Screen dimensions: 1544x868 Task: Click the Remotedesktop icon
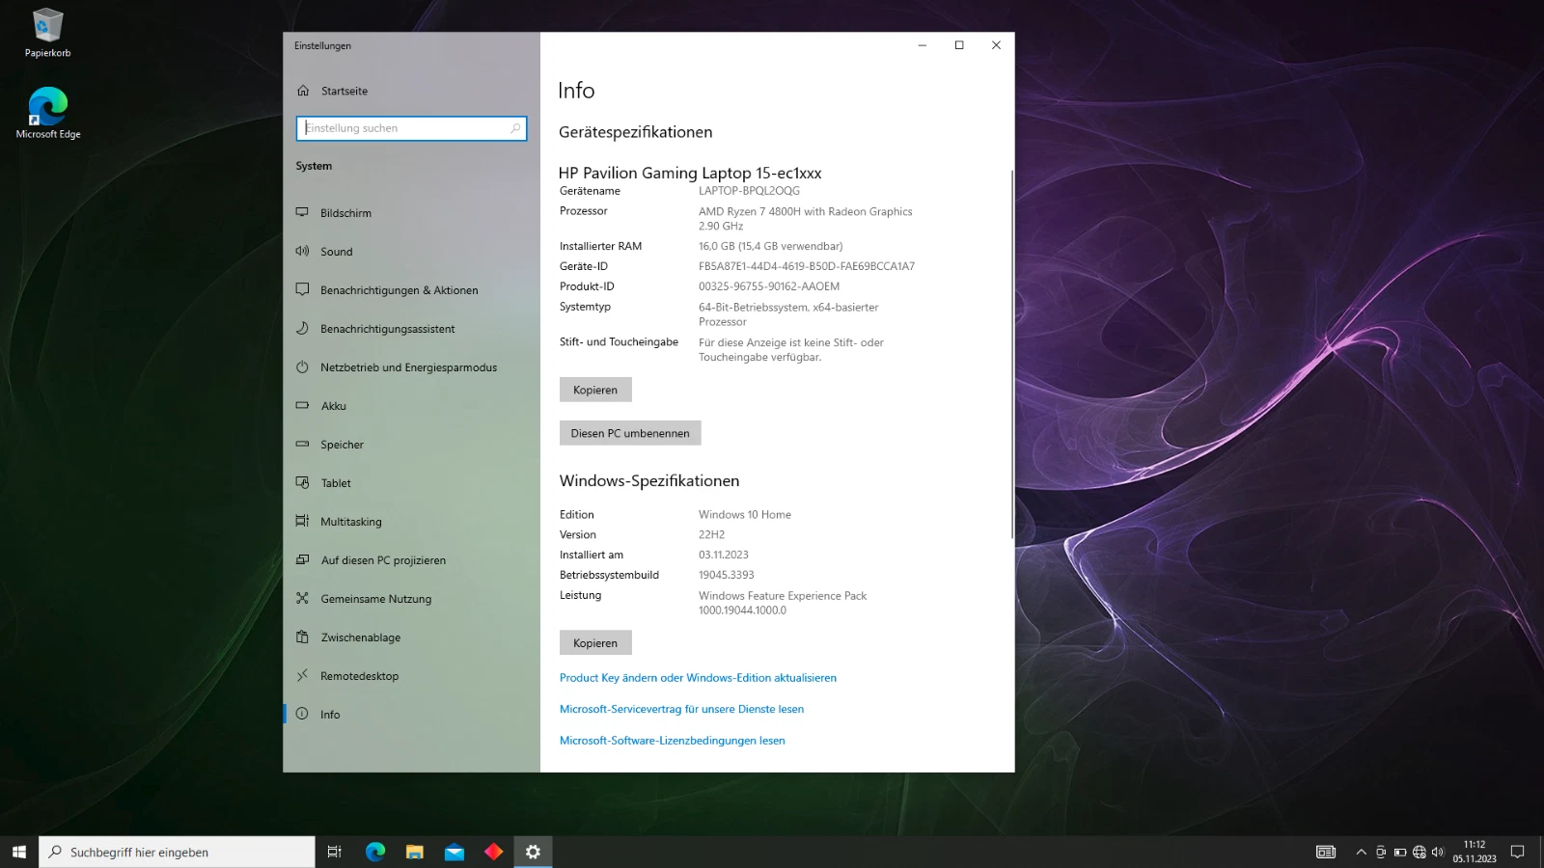pyautogui.click(x=302, y=675)
